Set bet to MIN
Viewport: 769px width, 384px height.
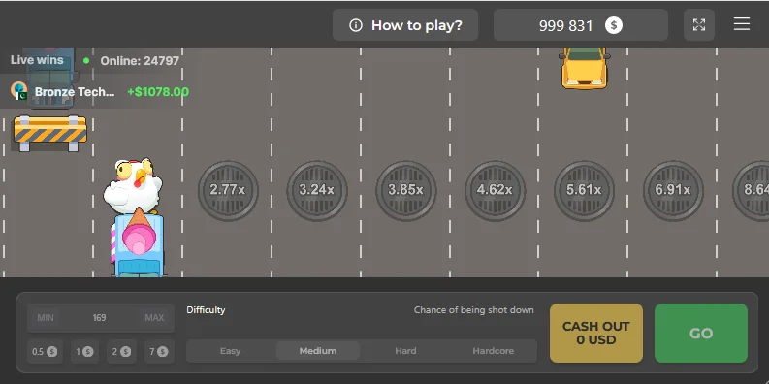(46, 318)
